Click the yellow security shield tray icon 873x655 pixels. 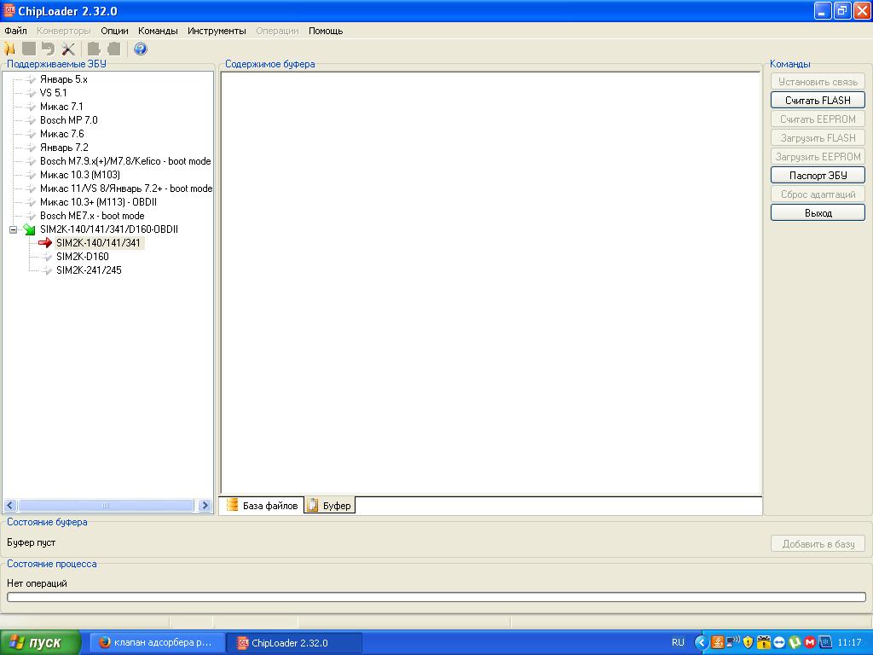[748, 642]
